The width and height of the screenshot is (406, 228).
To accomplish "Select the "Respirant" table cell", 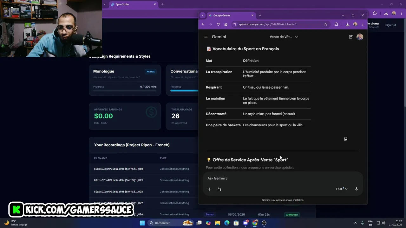I will (x=214, y=87).
